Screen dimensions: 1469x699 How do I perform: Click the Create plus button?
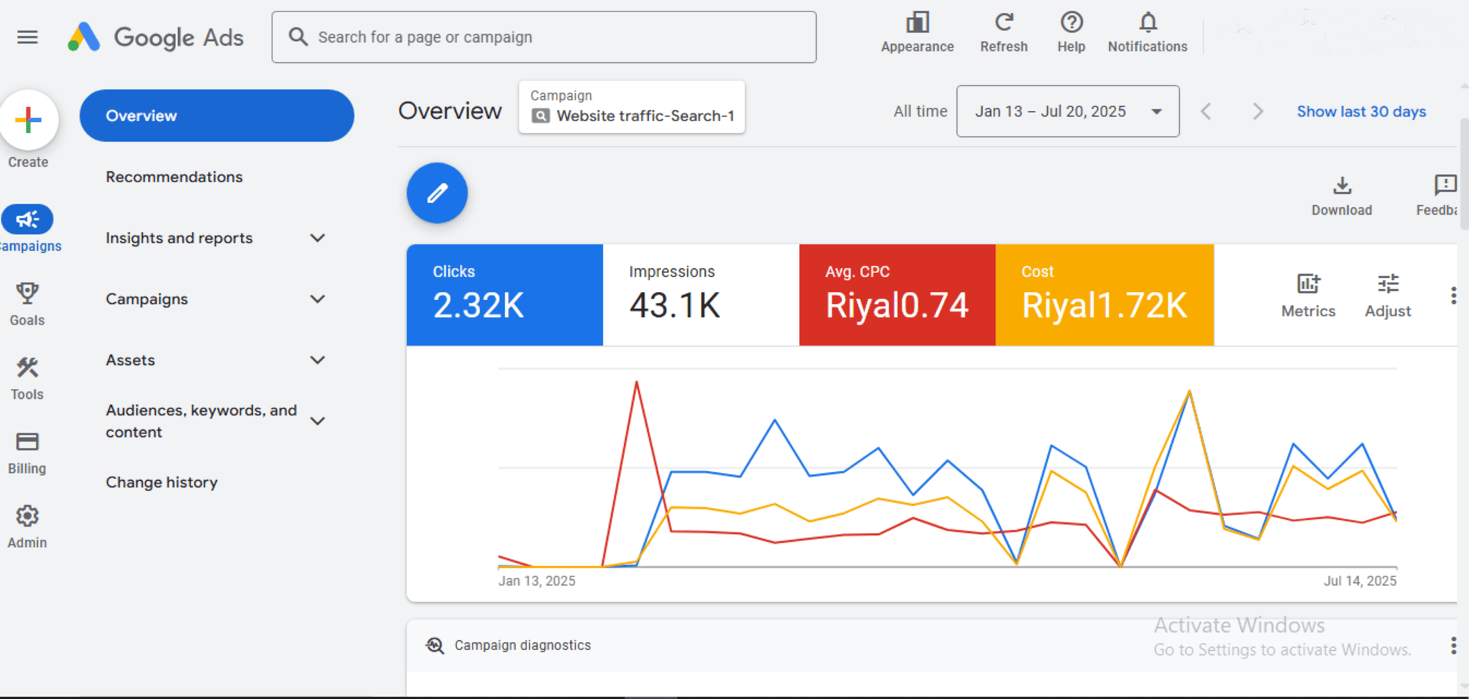(28, 121)
